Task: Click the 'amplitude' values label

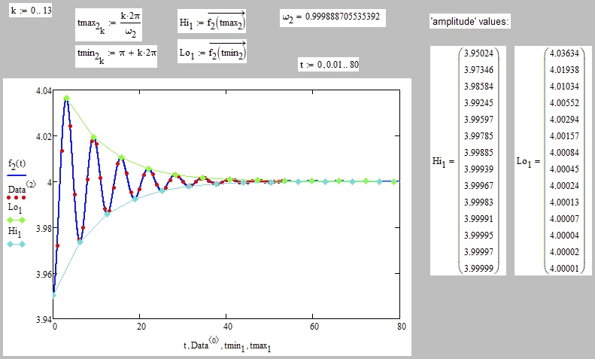Action: point(470,21)
